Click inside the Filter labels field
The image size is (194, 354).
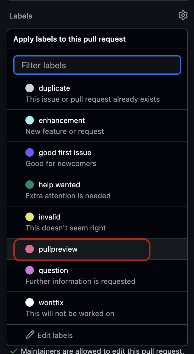[97, 65]
